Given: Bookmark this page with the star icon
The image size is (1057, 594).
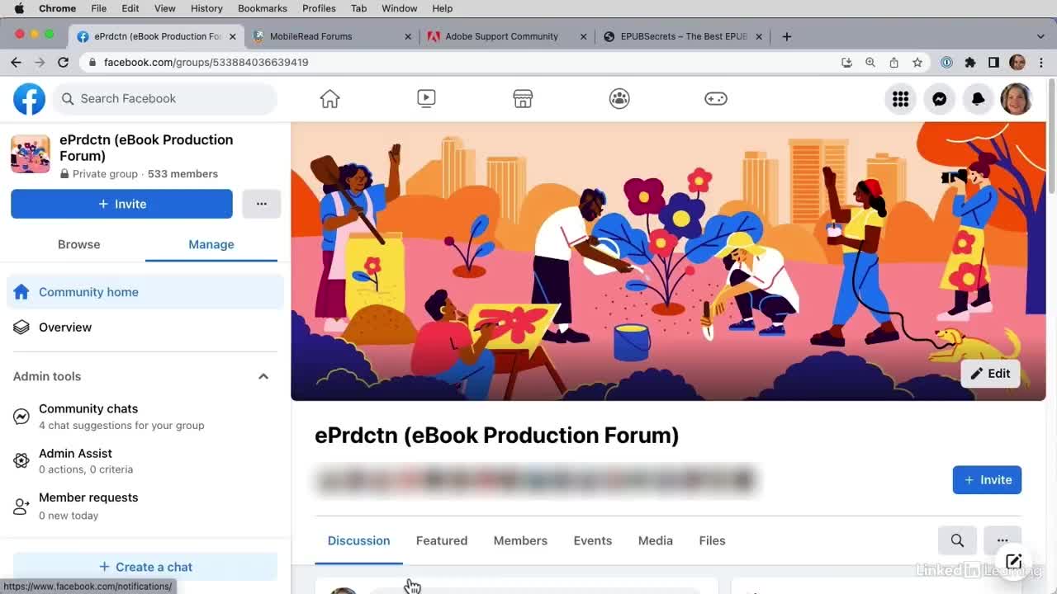Looking at the screenshot, I should tap(917, 63).
